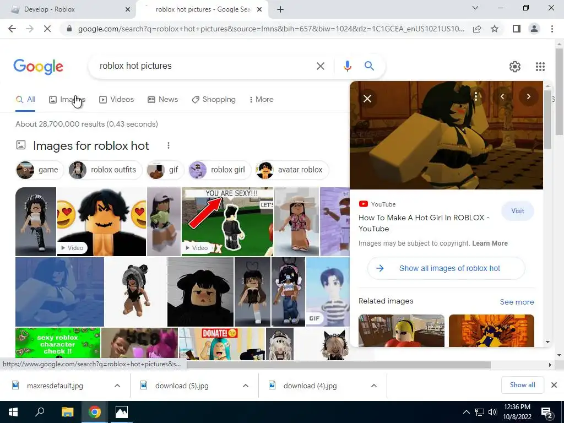Show previous image in preview panel
This screenshot has height=423, width=564.
pyautogui.click(x=502, y=96)
